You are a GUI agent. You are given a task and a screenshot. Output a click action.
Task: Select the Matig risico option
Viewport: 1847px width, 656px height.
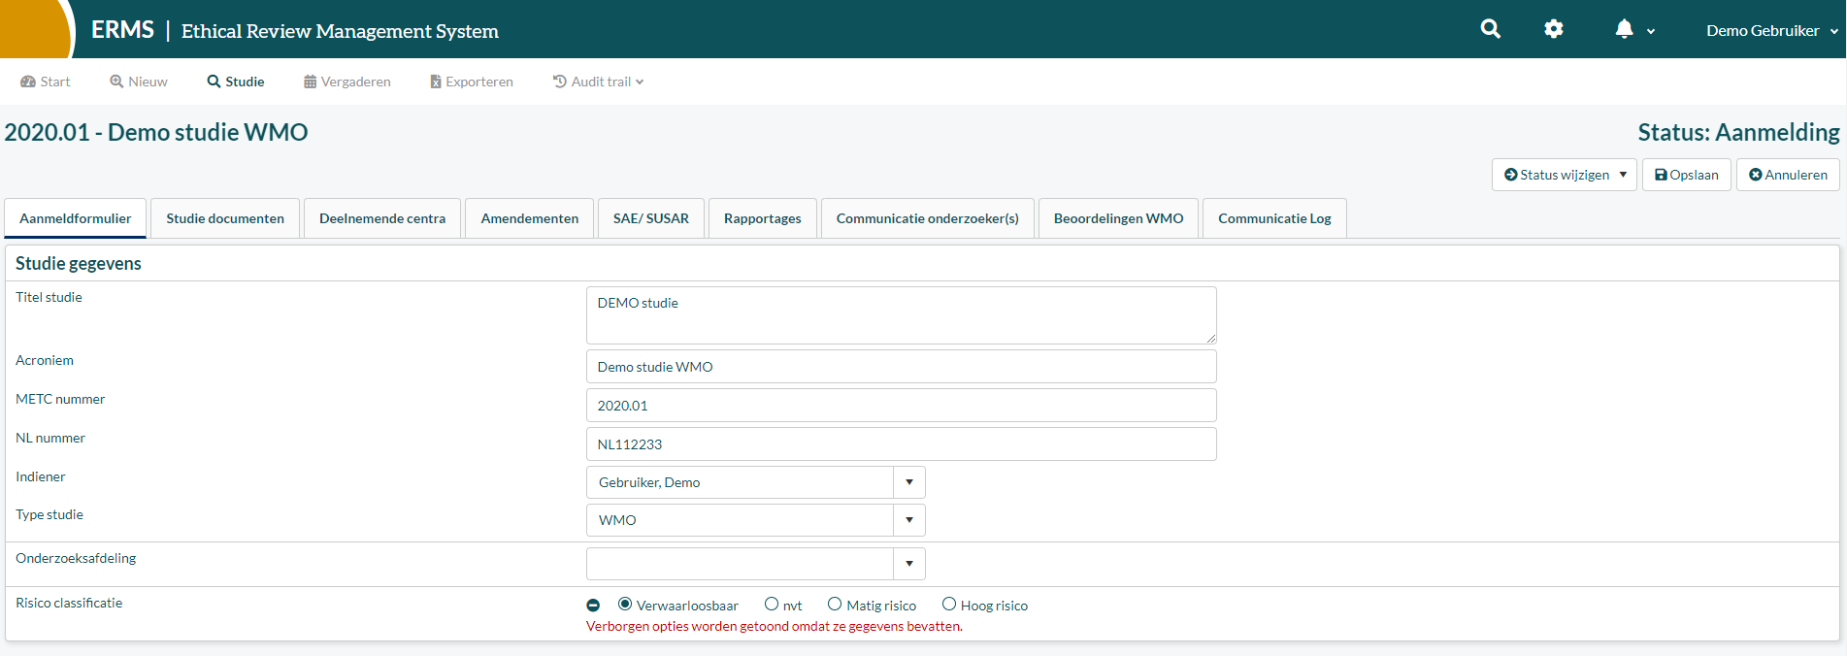835,605
